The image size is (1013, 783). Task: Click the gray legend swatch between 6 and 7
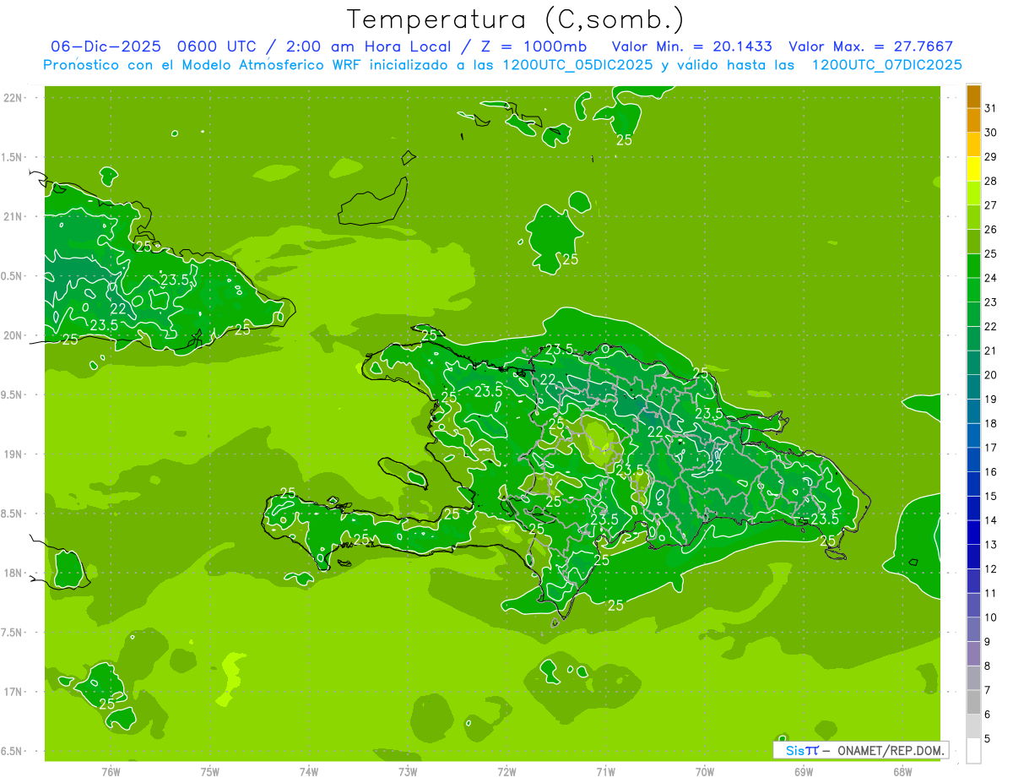tap(973, 702)
